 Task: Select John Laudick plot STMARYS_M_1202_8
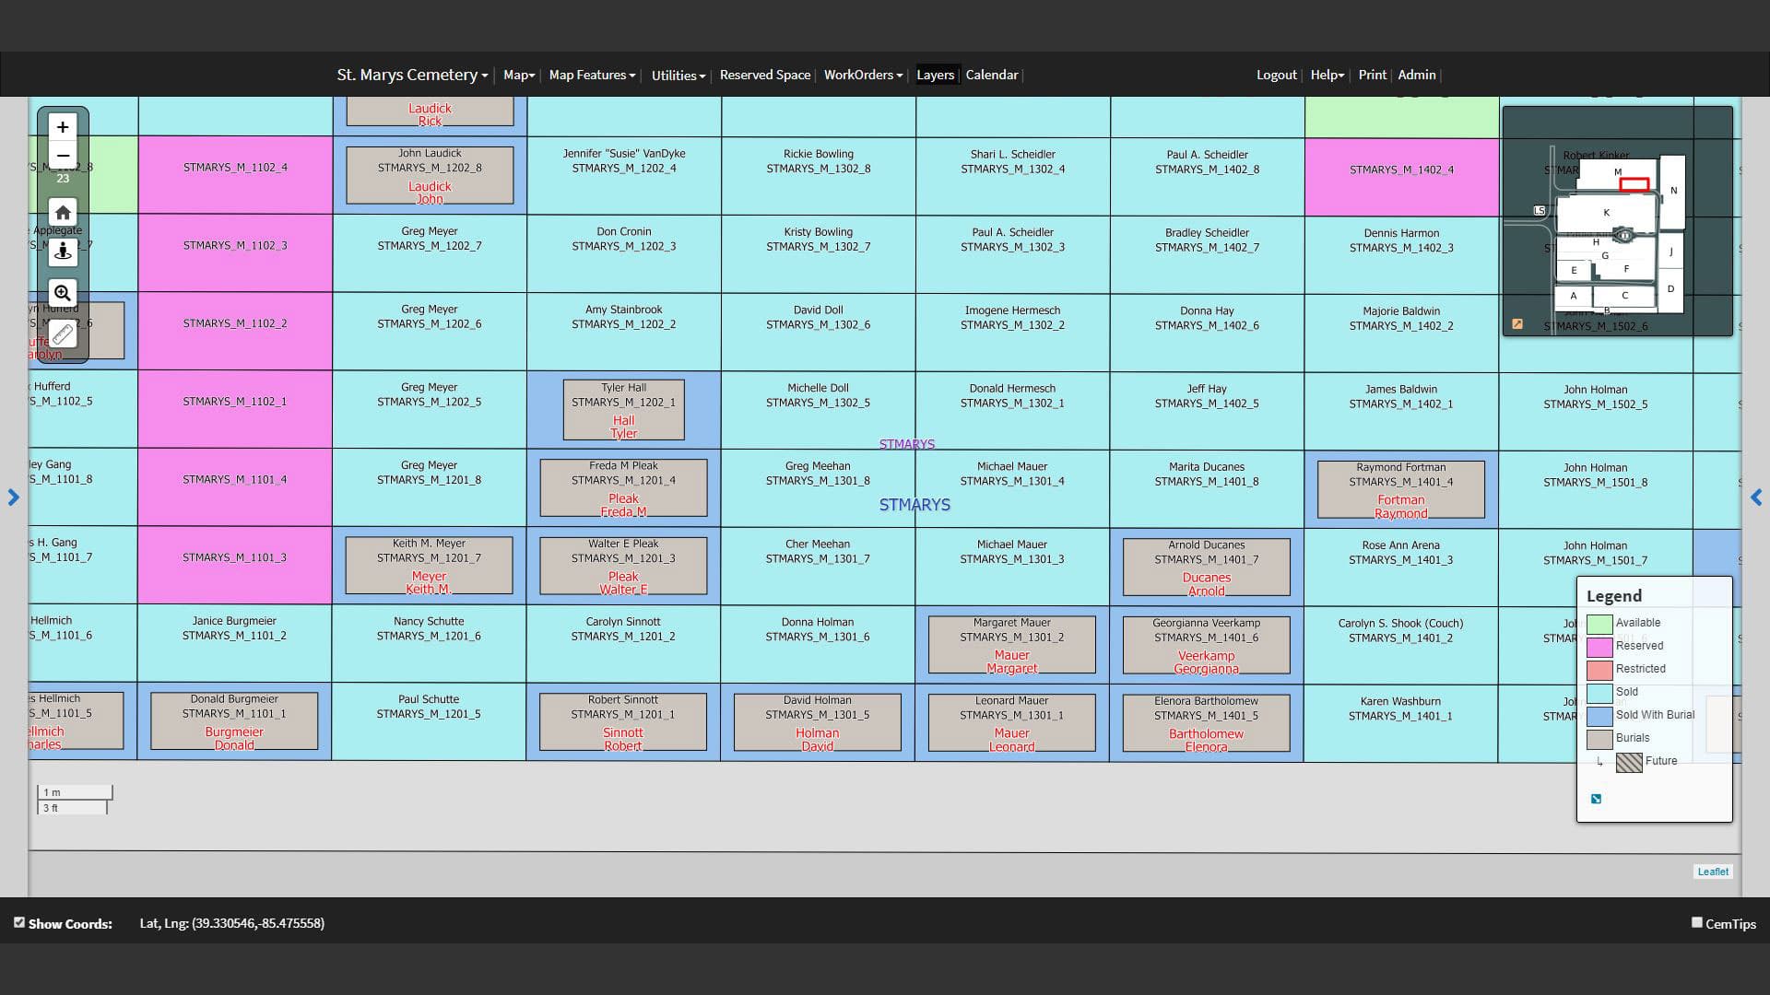tap(430, 175)
